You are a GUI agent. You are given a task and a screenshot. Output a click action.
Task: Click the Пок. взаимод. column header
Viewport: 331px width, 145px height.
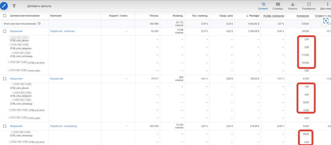coord(200,16)
